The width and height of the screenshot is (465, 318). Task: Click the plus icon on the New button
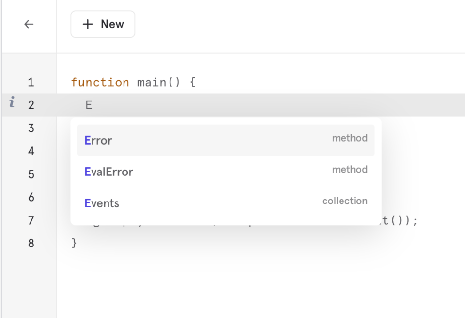tap(87, 24)
